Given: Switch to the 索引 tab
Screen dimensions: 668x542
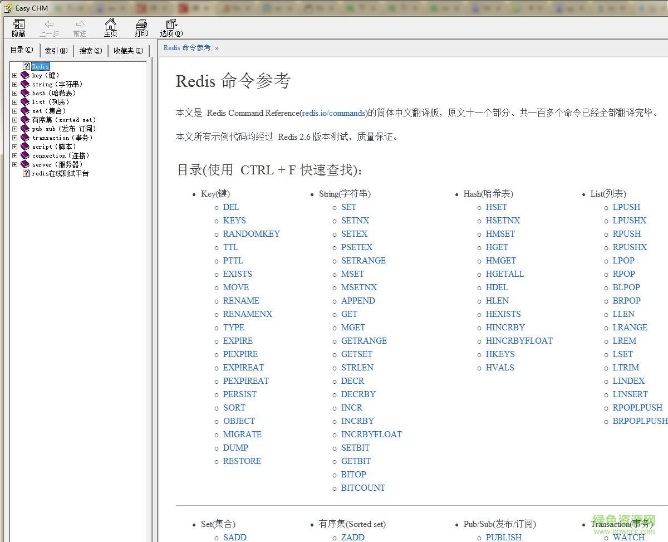Looking at the screenshot, I should [56, 50].
